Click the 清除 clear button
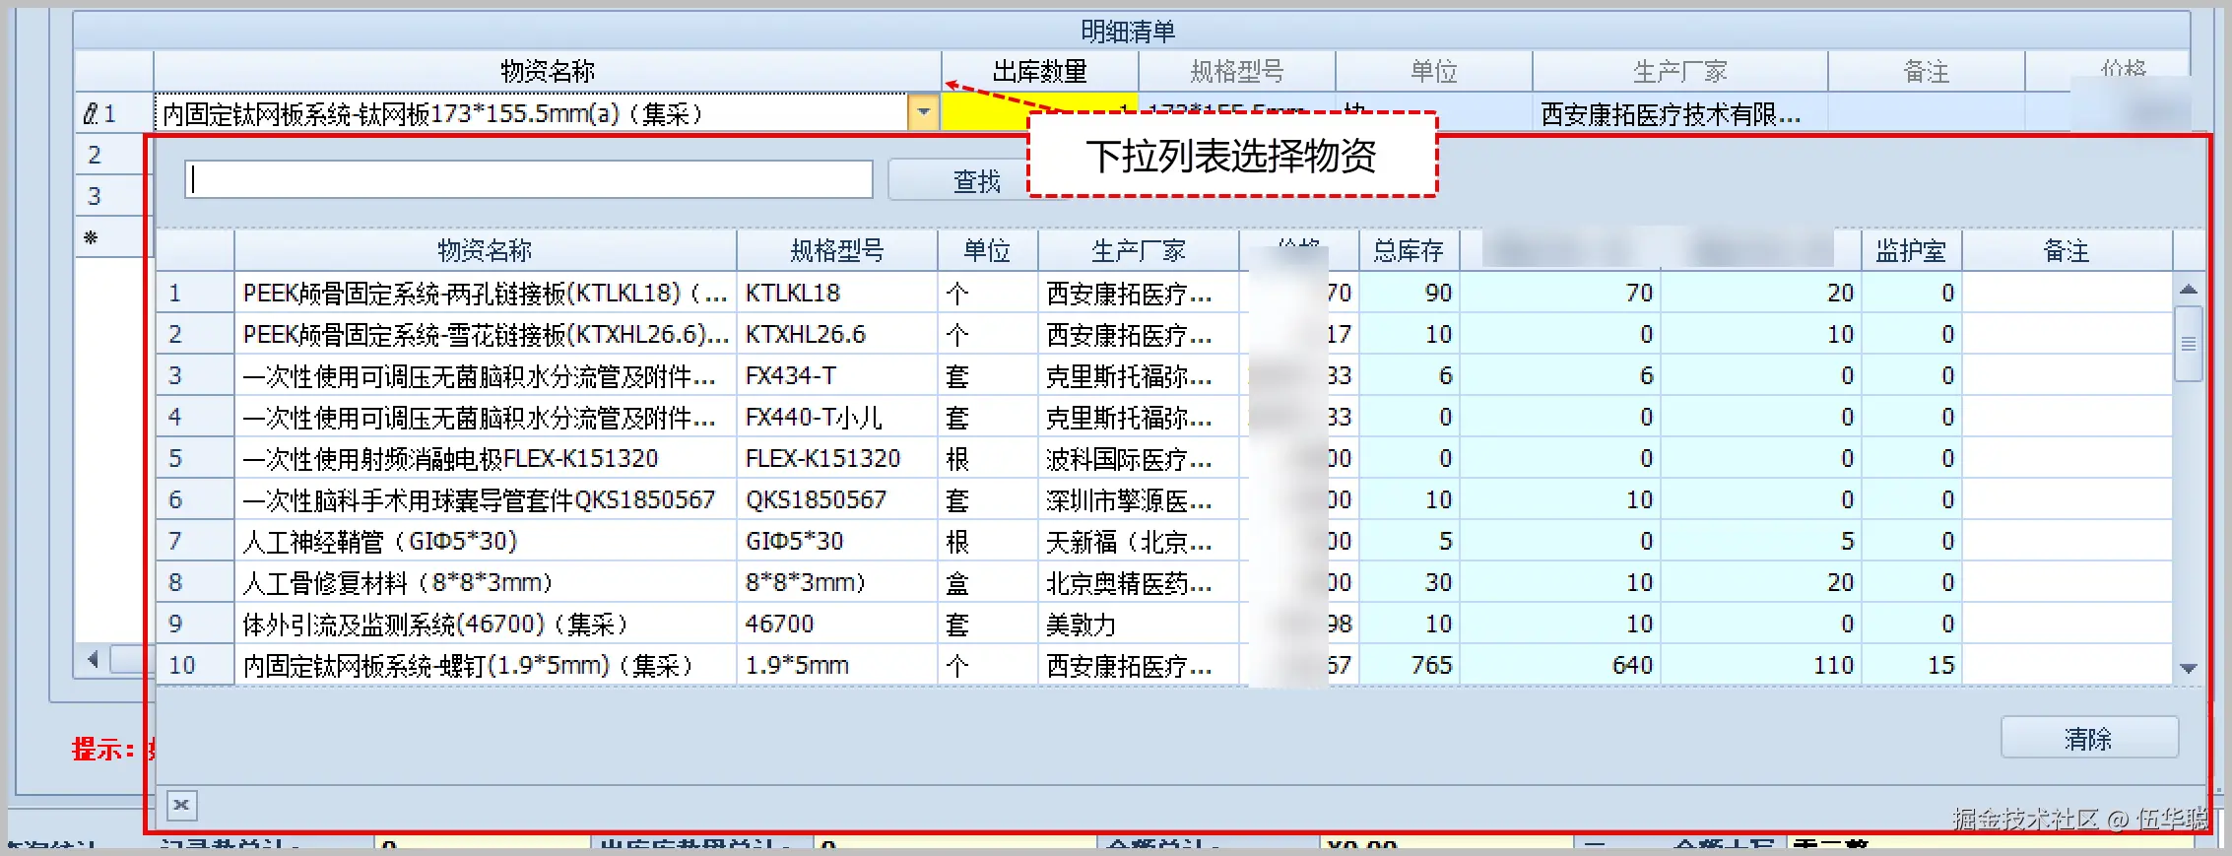 pyautogui.click(x=2089, y=738)
